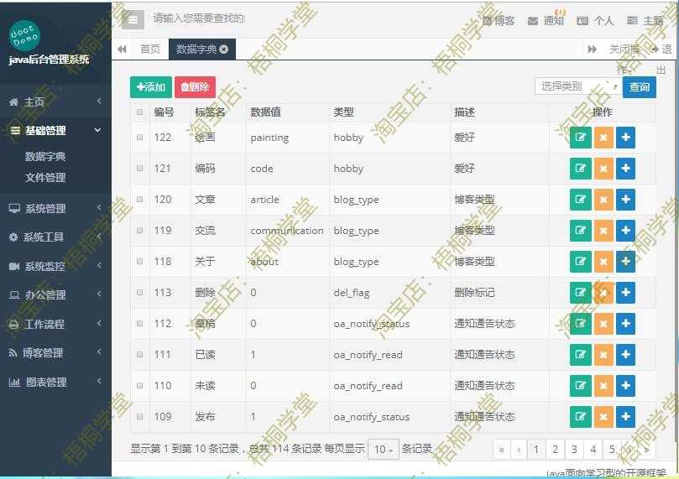
Task: Add sub-entry for row 120
Action: click(x=625, y=200)
